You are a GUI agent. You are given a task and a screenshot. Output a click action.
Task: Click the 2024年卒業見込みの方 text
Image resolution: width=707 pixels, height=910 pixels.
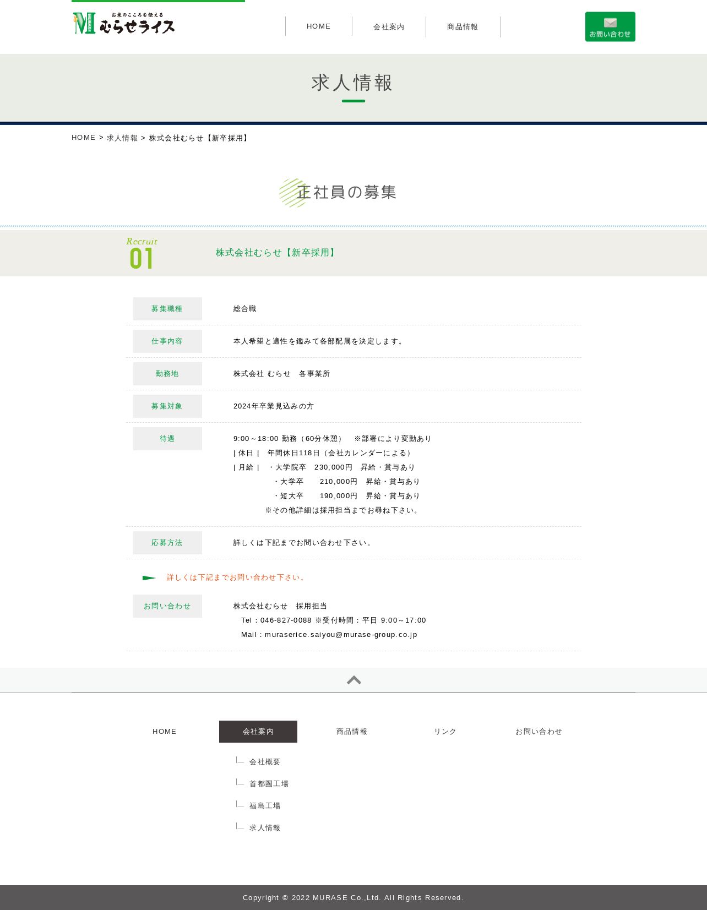[x=274, y=406]
